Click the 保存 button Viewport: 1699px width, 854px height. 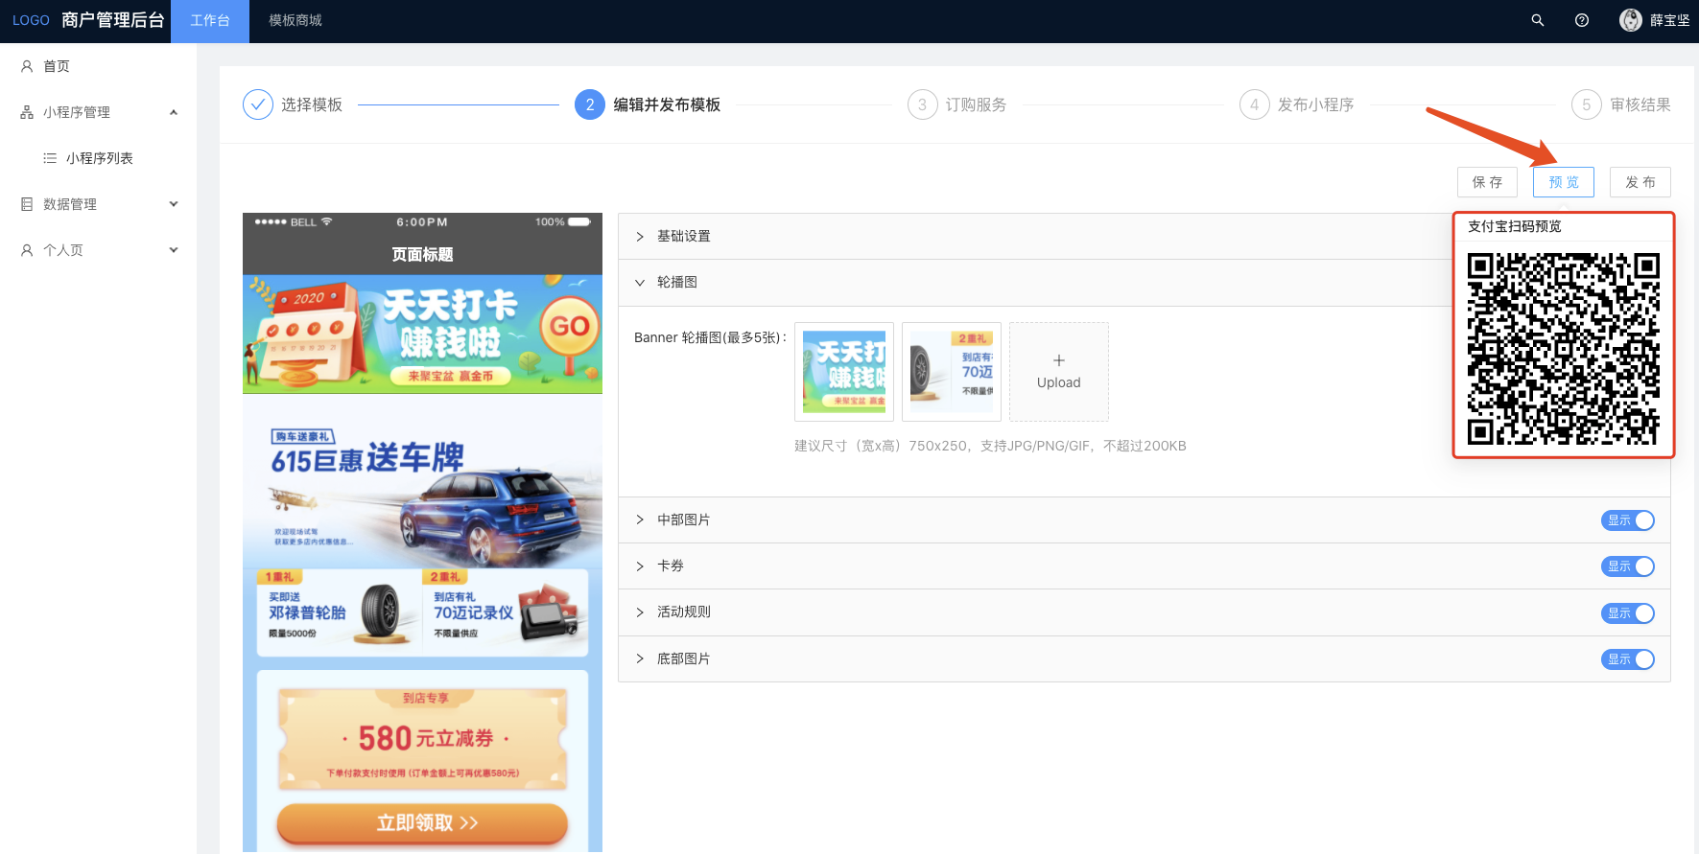(x=1487, y=182)
